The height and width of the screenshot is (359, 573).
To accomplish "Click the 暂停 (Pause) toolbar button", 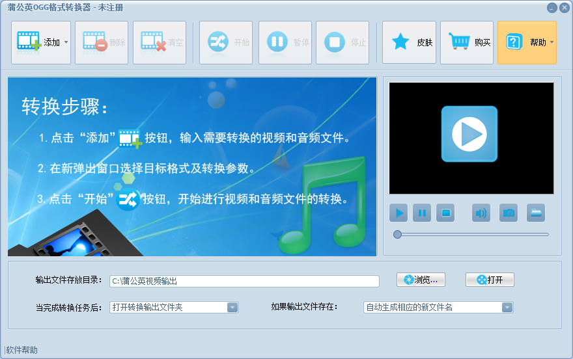I will [x=285, y=42].
